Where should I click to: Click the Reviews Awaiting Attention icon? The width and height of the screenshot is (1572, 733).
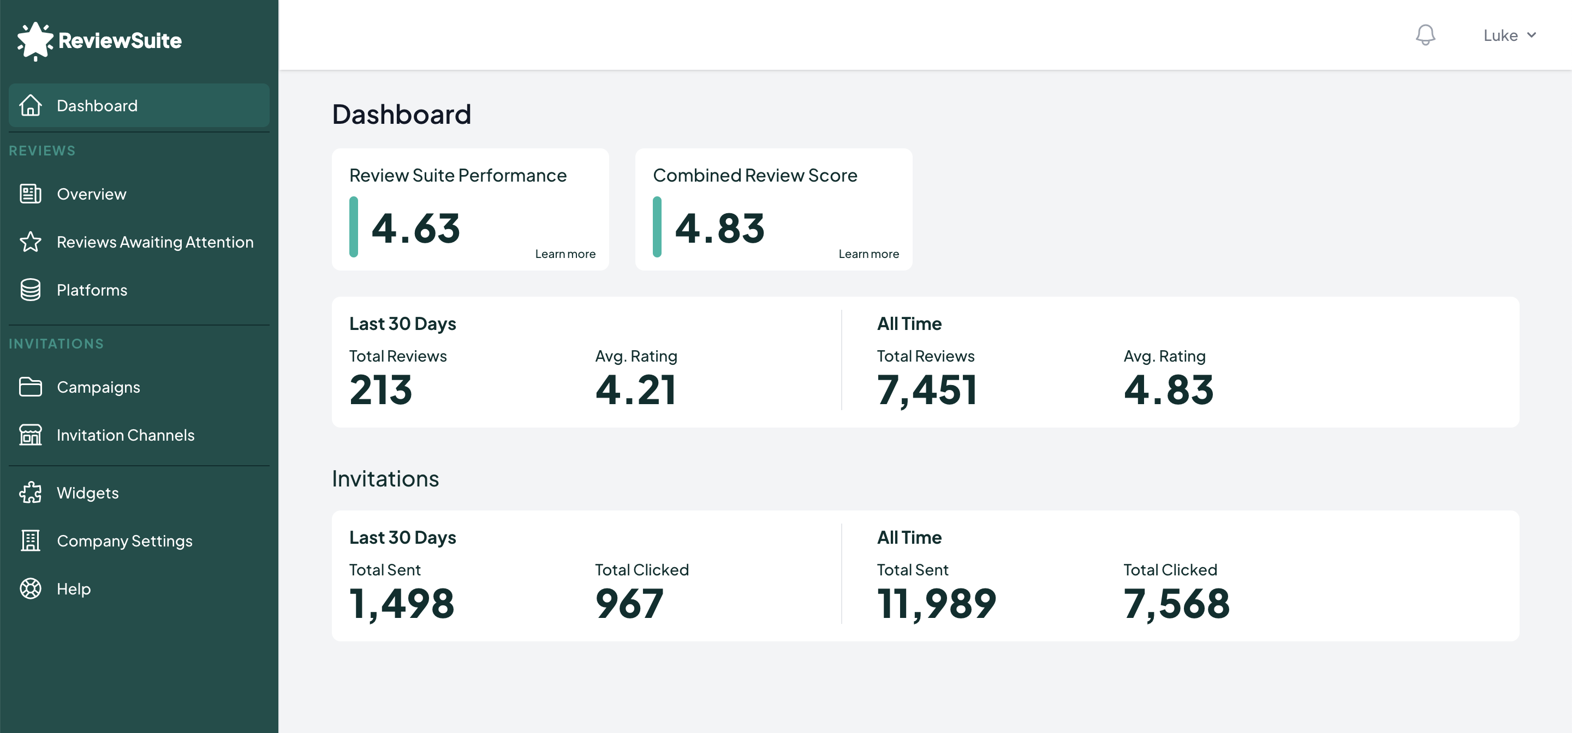(x=30, y=241)
